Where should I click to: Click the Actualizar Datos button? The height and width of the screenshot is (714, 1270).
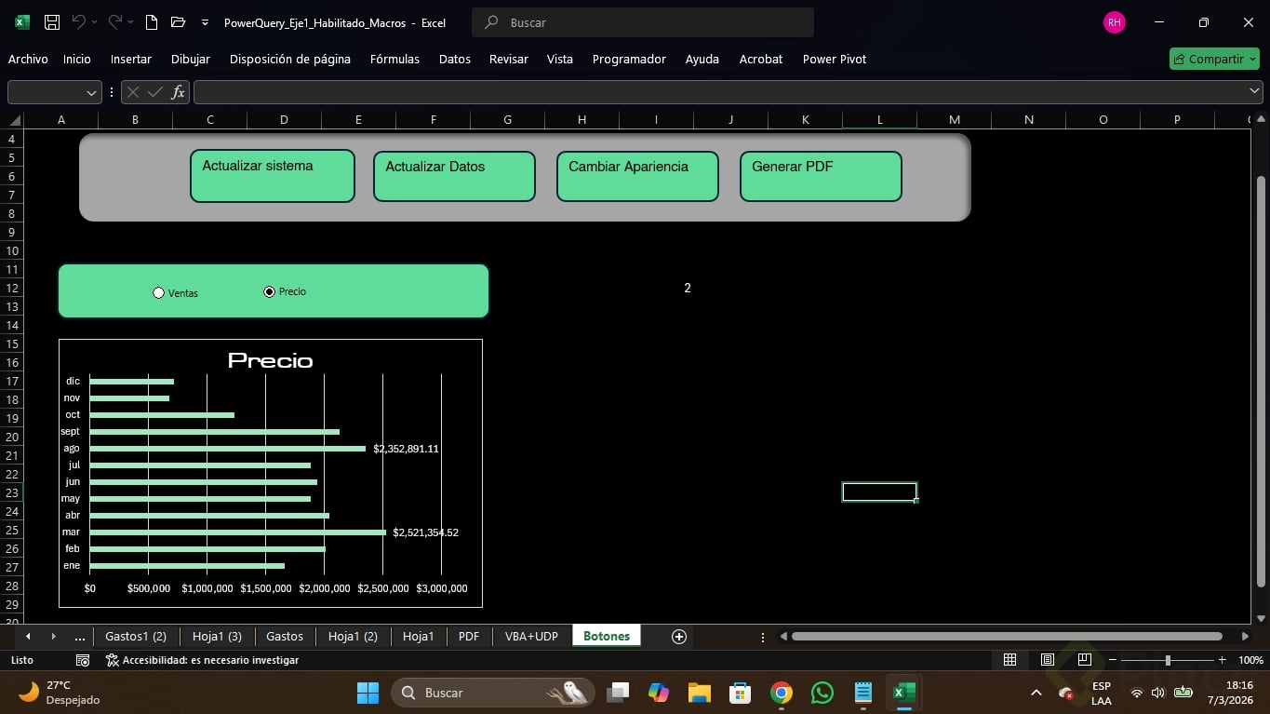click(454, 176)
